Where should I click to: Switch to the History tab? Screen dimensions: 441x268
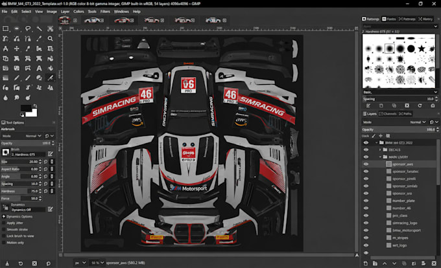tap(425, 19)
